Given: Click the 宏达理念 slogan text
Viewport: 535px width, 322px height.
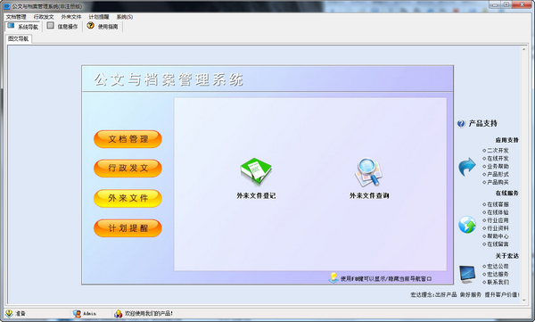Looking at the screenshot, I should pos(465,294).
